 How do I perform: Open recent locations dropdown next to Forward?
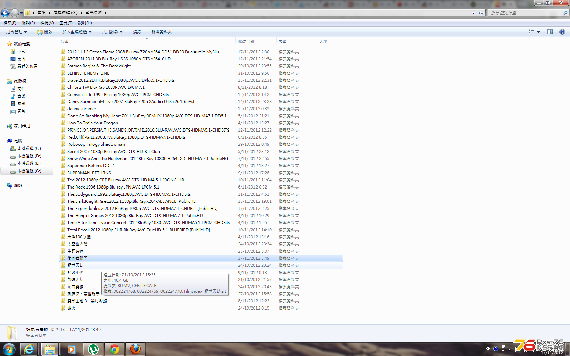(21, 13)
